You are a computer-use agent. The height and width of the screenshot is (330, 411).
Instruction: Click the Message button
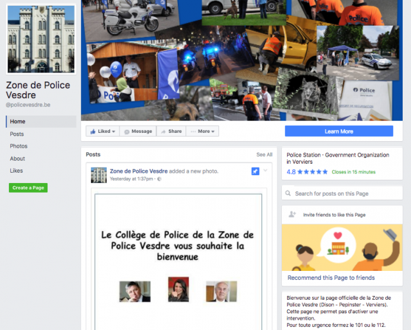[x=138, y=131]
